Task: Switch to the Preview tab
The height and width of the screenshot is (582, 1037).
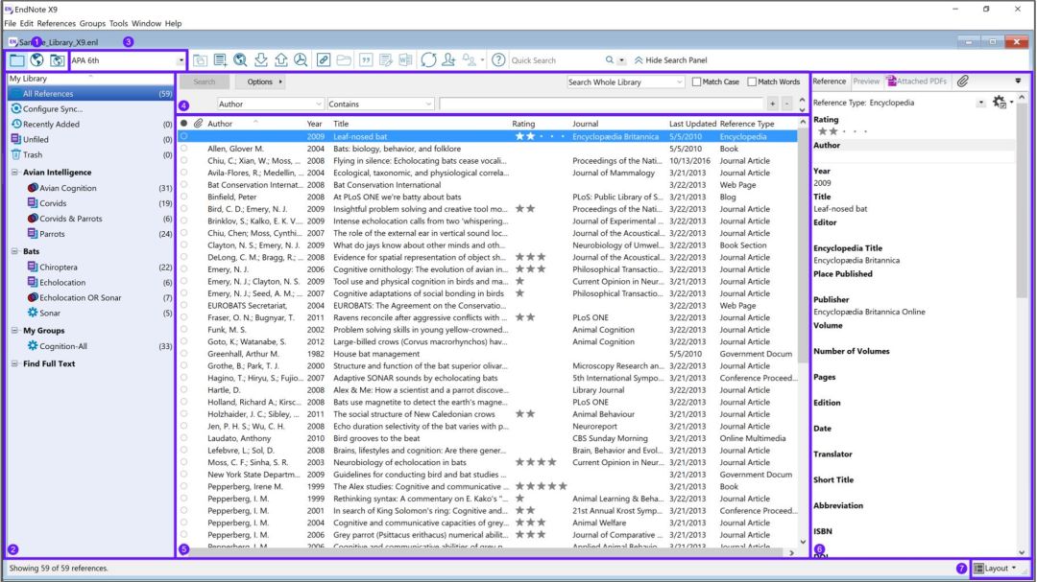Action: point(866,81)
